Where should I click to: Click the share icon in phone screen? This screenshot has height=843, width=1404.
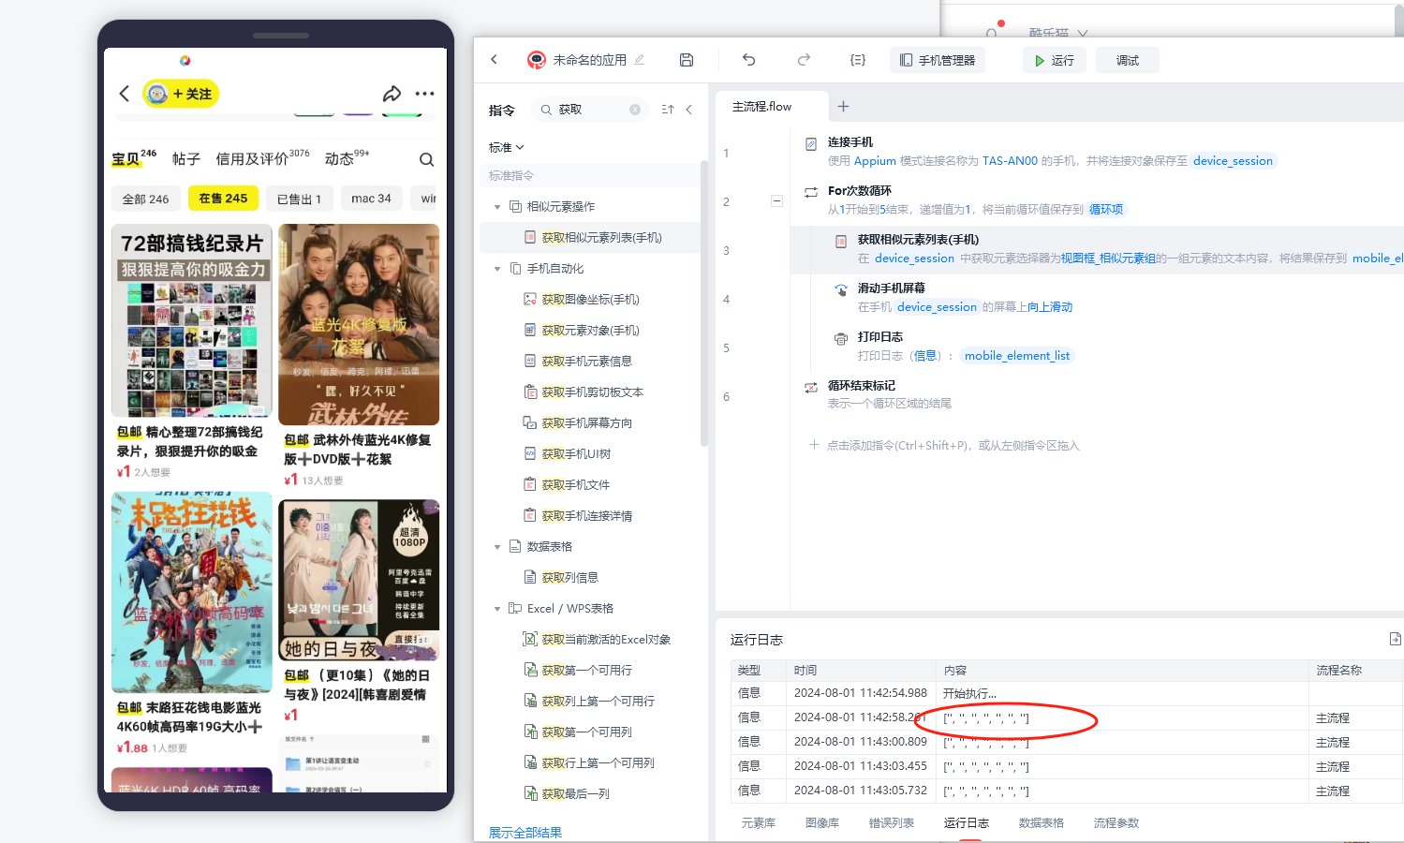[x=392, y=94]
